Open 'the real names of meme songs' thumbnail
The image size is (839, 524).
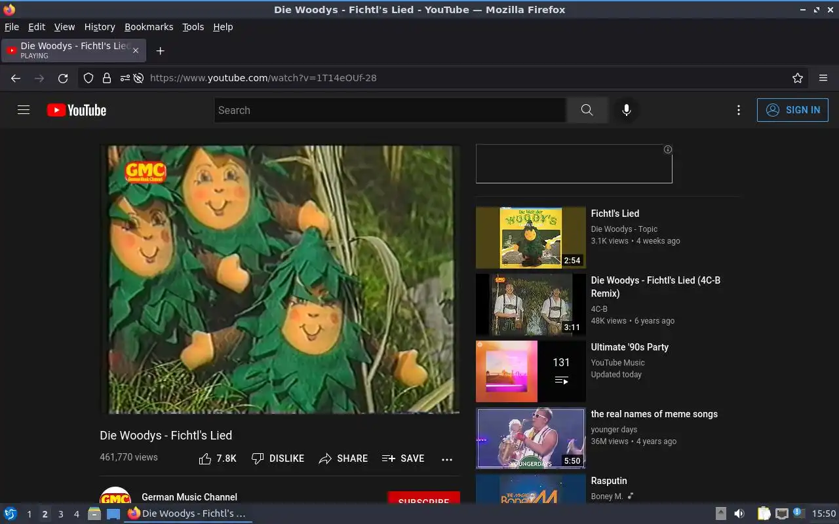coord(531,438)
